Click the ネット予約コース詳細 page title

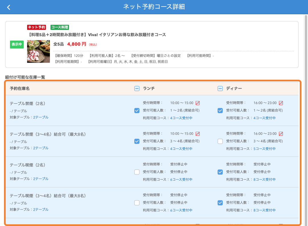pos(154,7)
